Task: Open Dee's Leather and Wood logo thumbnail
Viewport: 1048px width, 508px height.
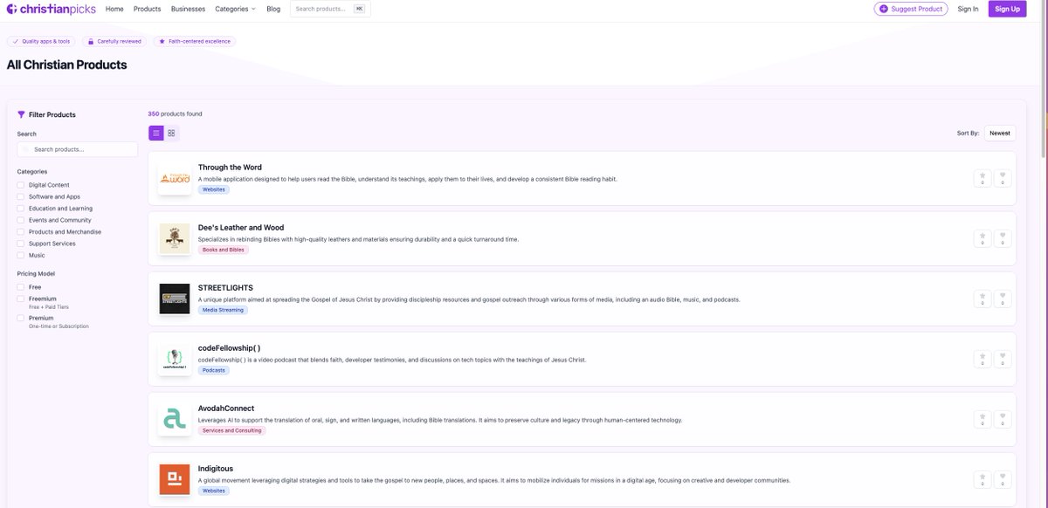Action: tap(175, 238)
